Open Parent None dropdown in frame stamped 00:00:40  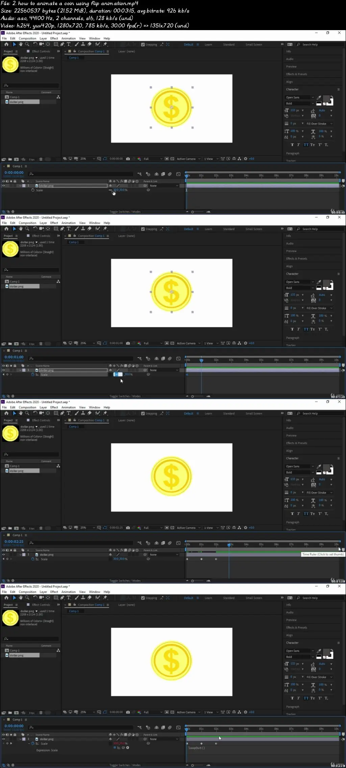[164, 186]
